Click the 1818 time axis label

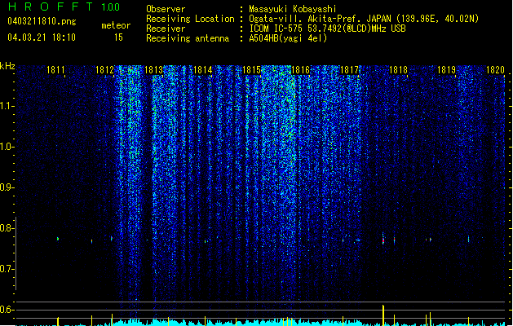click(398, 70)
